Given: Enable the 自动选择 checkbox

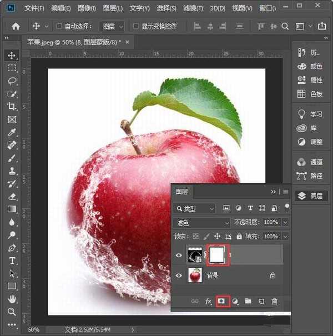Looking at the screenshot, I should point(59,26).
